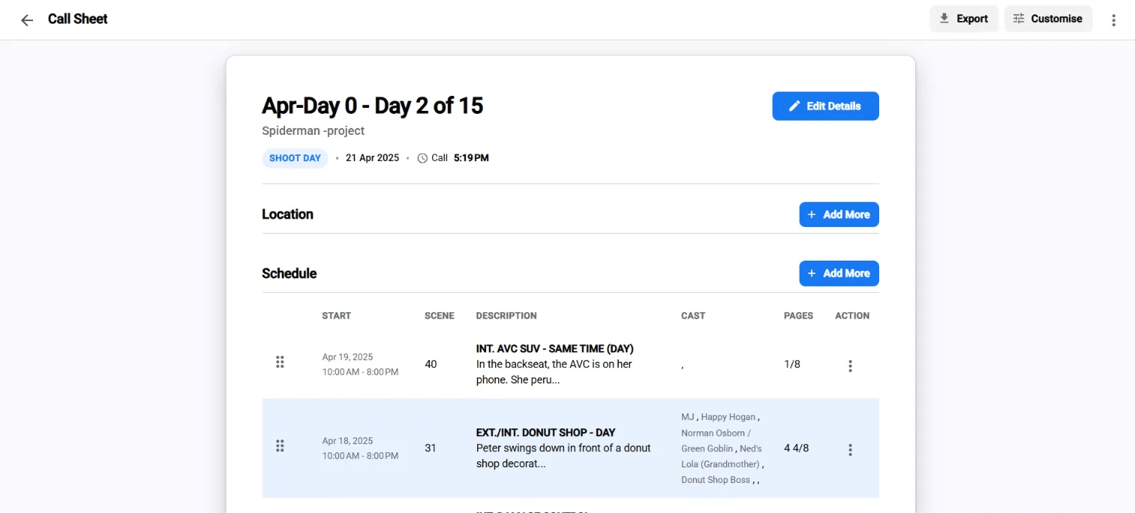Add more under the Location section
Screen dimensions: 1135x513
click(x=839, y=214)
